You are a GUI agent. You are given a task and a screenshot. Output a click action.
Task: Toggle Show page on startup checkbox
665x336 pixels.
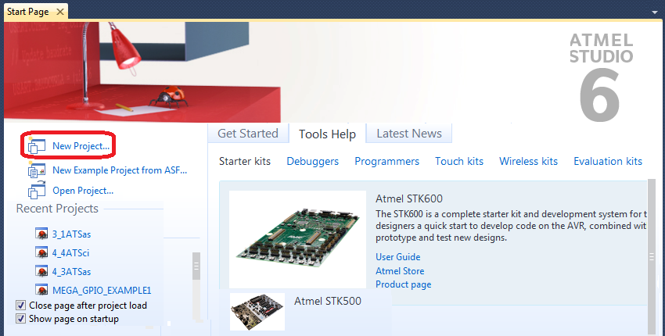point(20,318)
